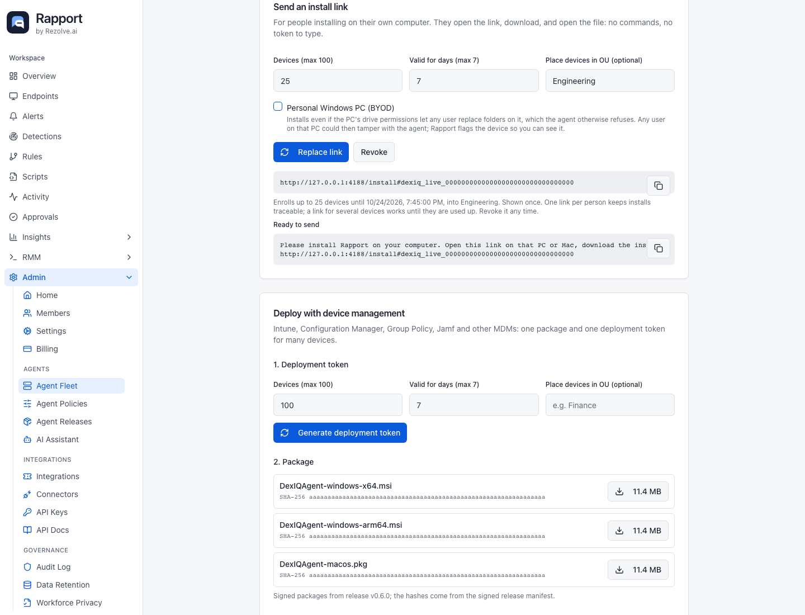Click the Members people icon
805x615 pixels.
pos(27,313)
